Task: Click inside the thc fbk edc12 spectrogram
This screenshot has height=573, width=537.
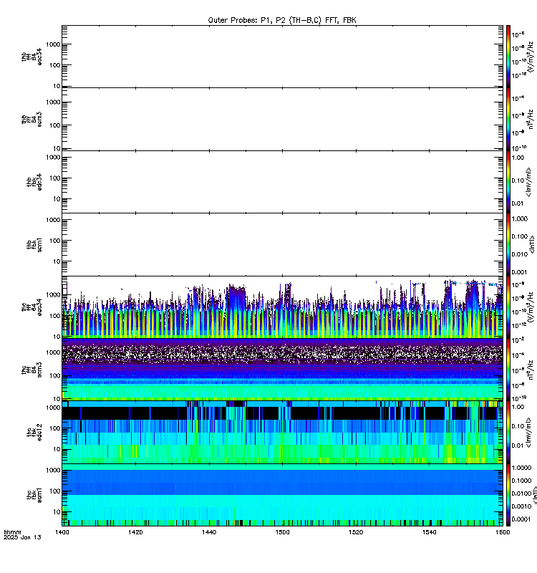Action: pyautogui.click(x=282, y=433)
